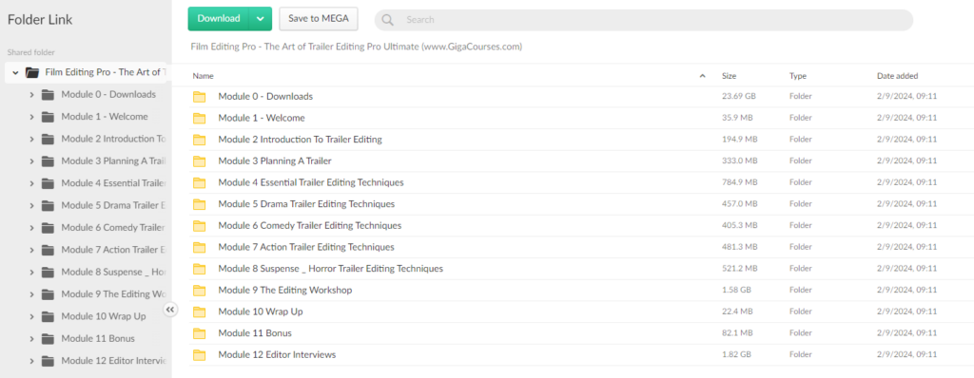
Task: Click folder icon of Module 10 Wrap Up in list
Action: [x=199, y=312]
